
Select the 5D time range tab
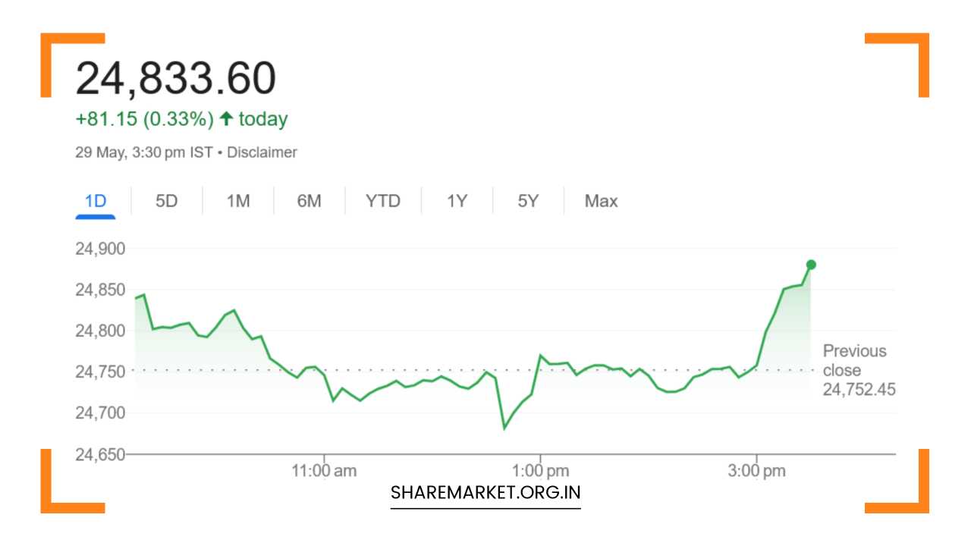pos(166,201)
